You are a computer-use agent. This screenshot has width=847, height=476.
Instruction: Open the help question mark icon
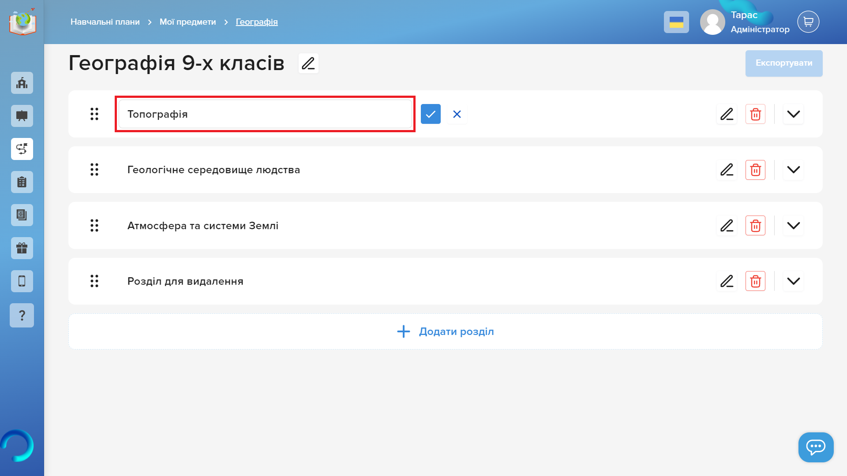pos(22,315)
